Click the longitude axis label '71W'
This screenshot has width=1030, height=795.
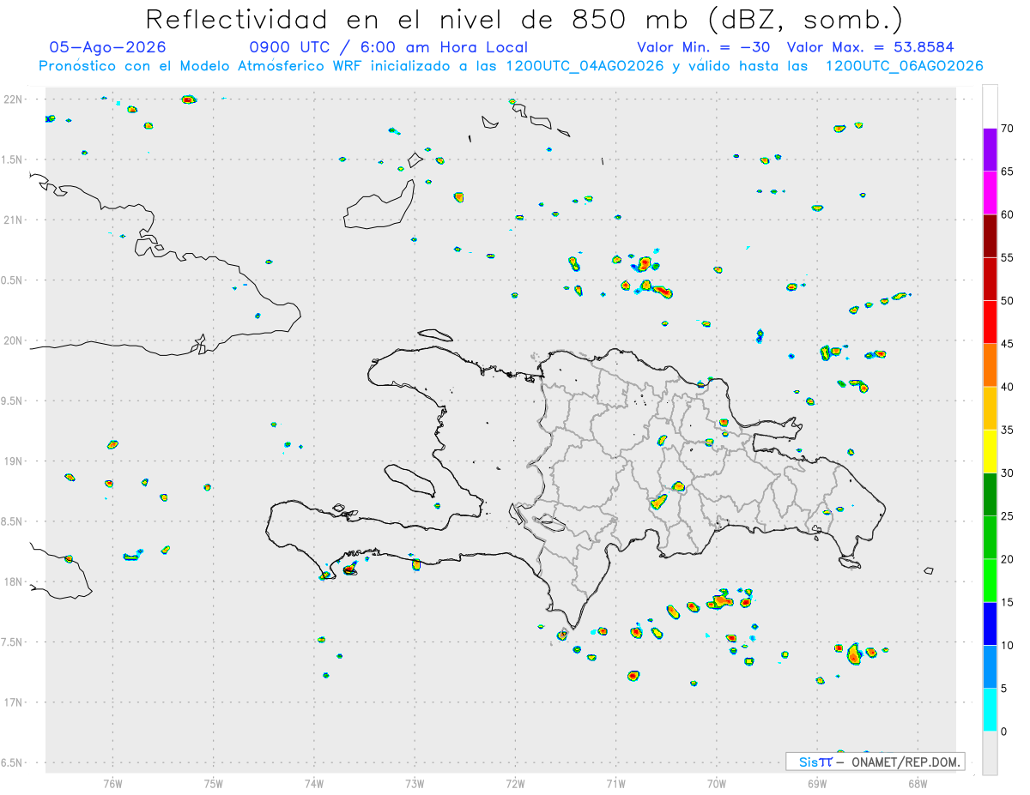tap(615, 783)
